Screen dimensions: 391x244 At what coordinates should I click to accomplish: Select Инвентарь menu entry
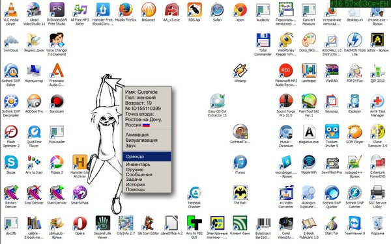(138, 165)
